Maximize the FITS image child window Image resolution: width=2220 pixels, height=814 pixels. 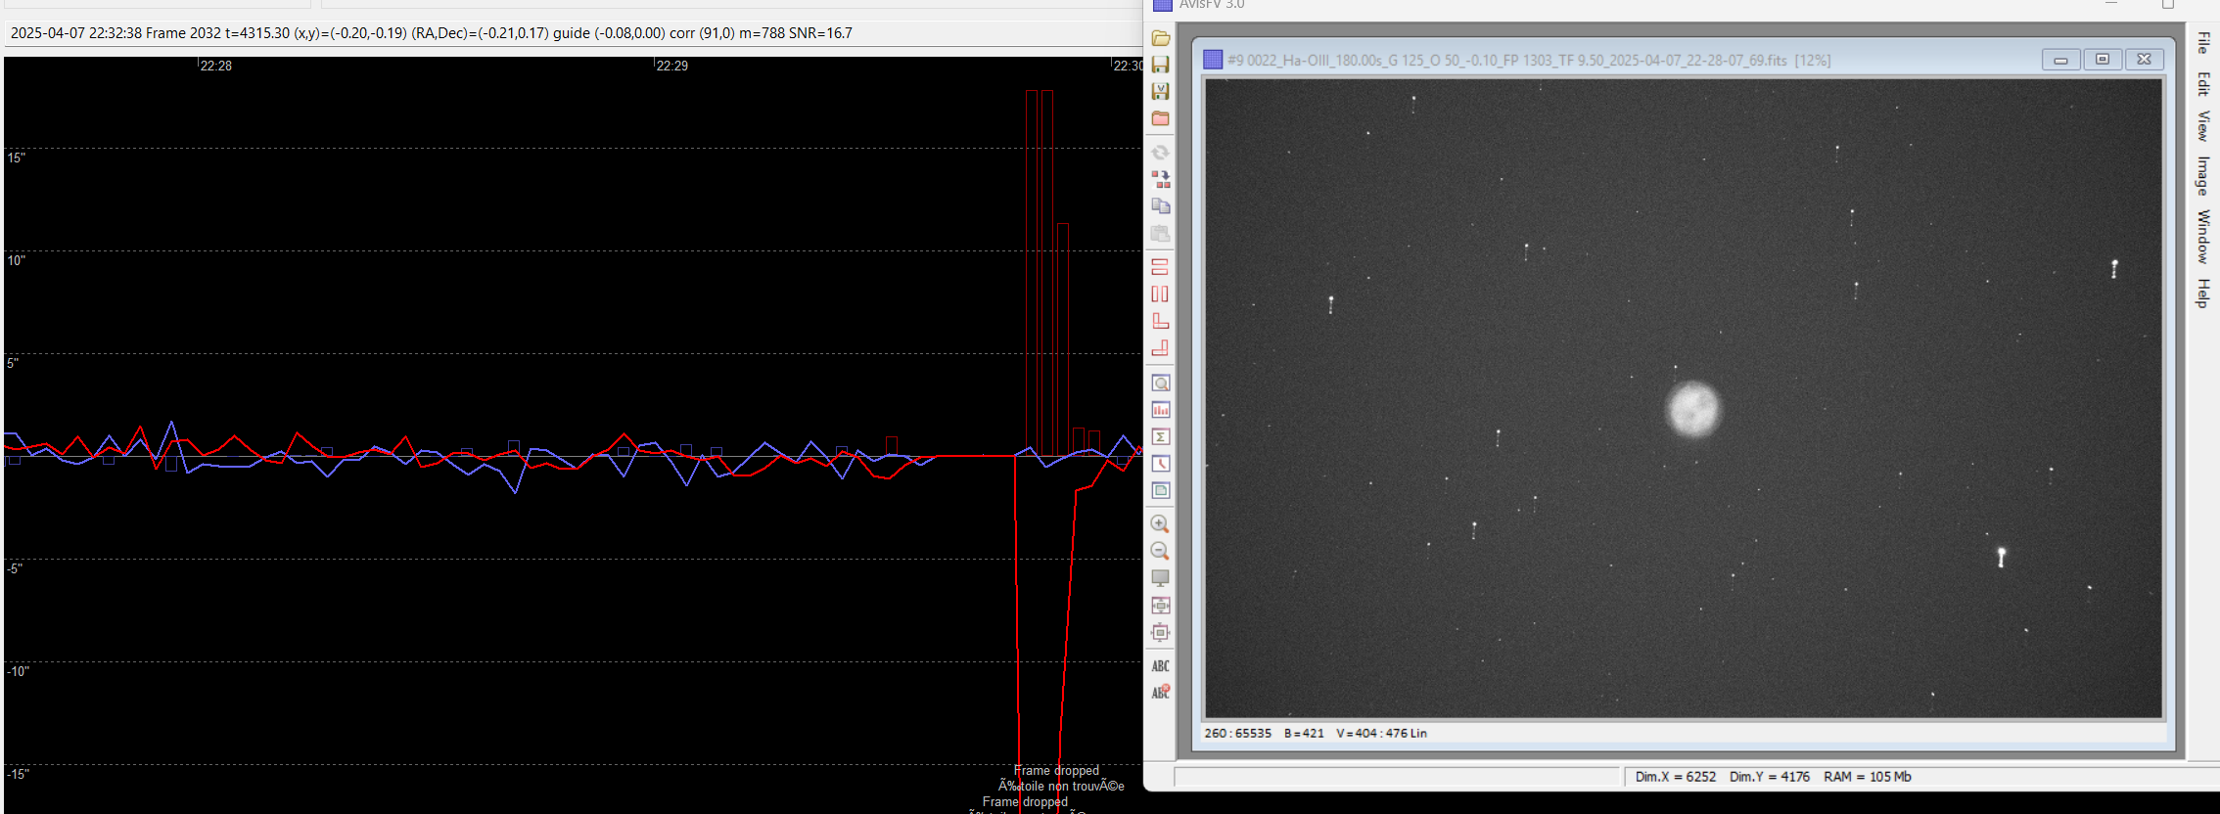coord(2102,60)
